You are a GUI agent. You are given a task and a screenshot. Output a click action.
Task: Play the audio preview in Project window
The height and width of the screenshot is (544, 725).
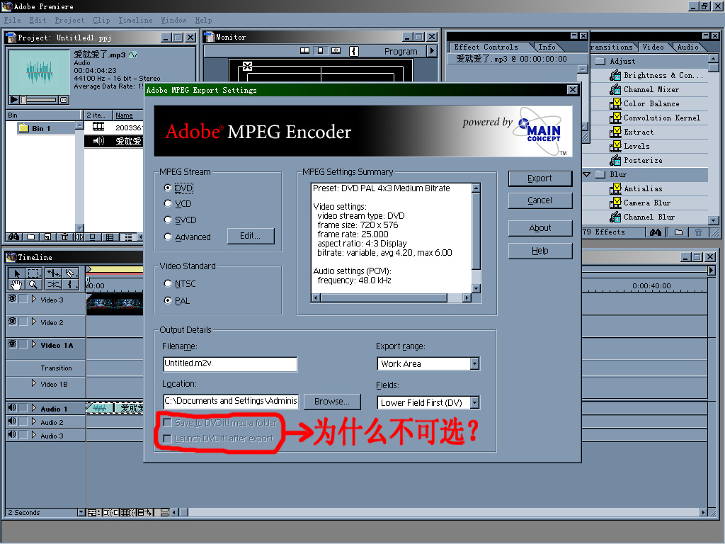pyautogui.click(x=14, y=99)
